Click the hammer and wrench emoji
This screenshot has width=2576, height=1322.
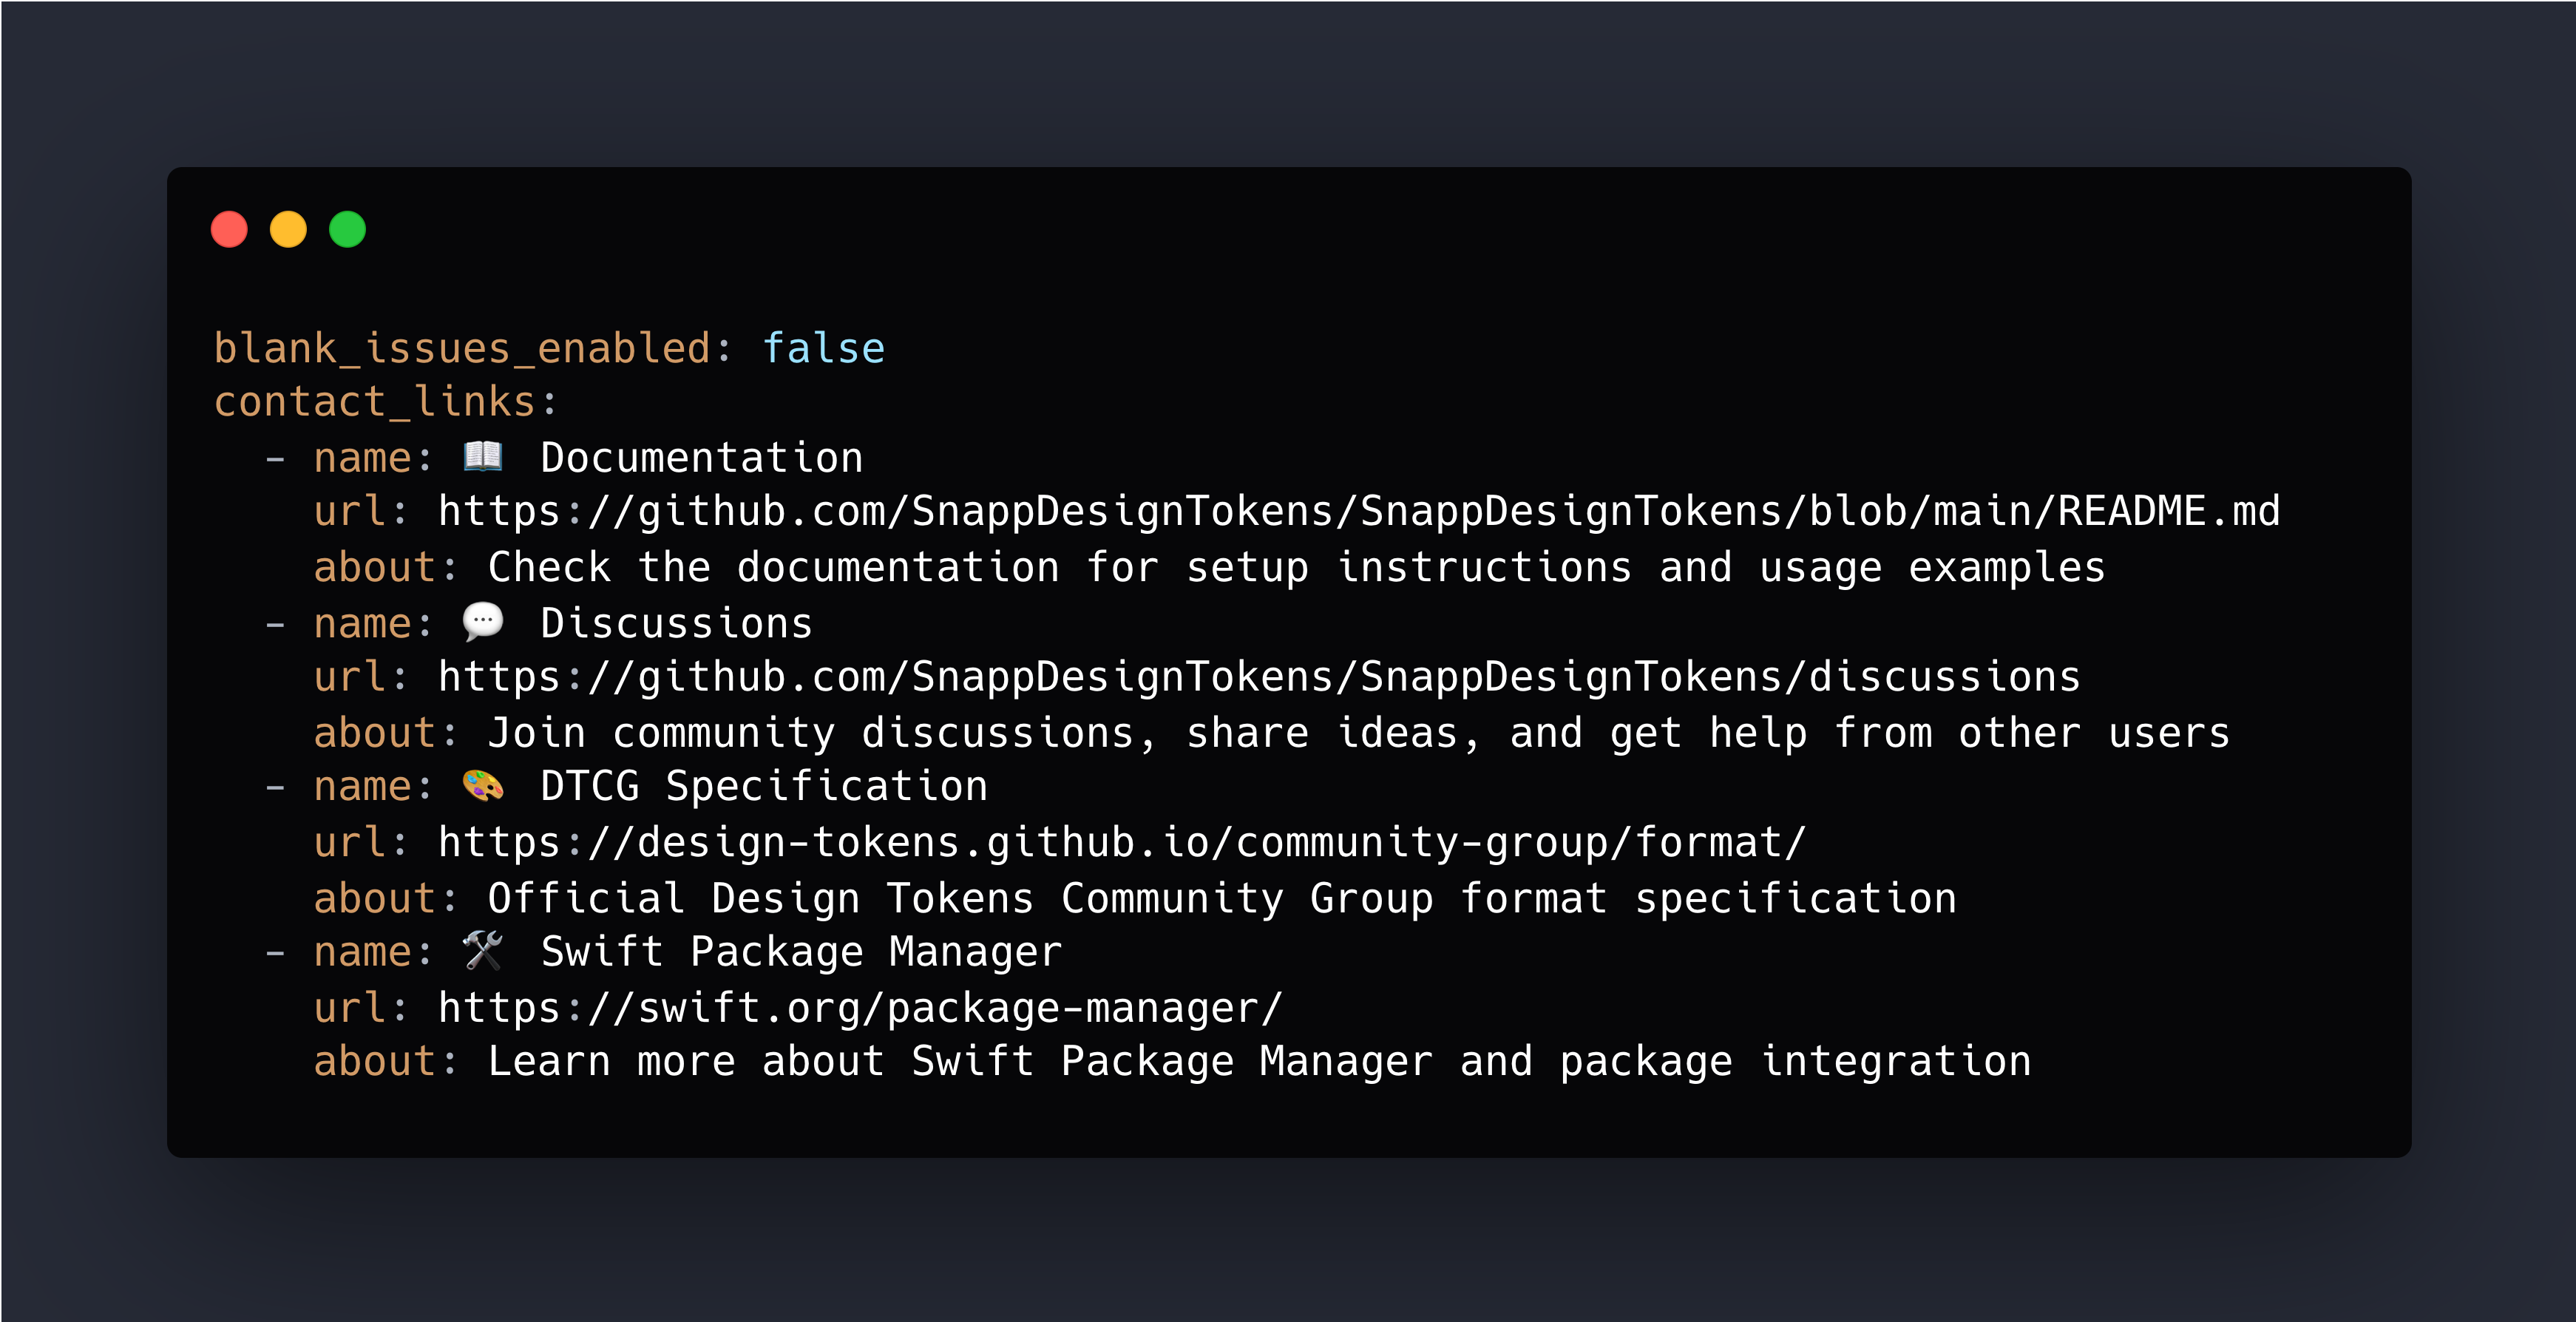(483, 951)
